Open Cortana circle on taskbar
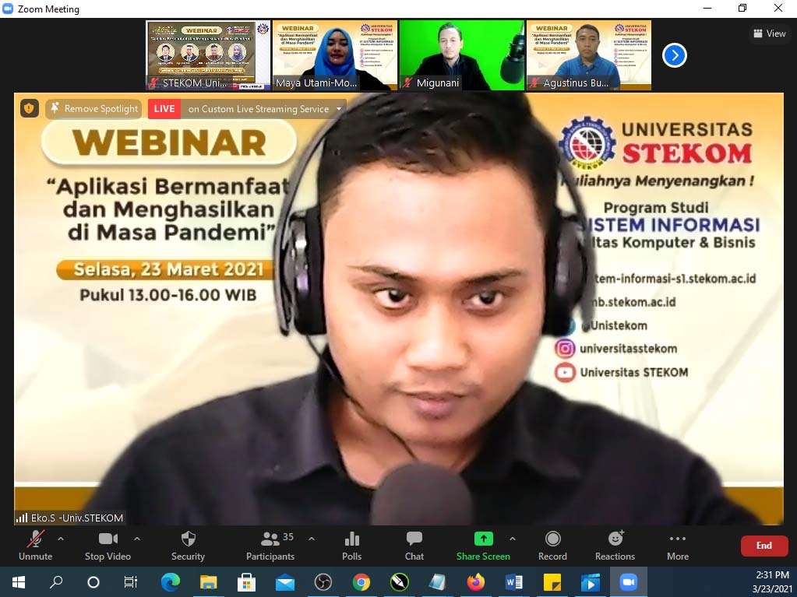The image size is (797, 597). (93, 581)
